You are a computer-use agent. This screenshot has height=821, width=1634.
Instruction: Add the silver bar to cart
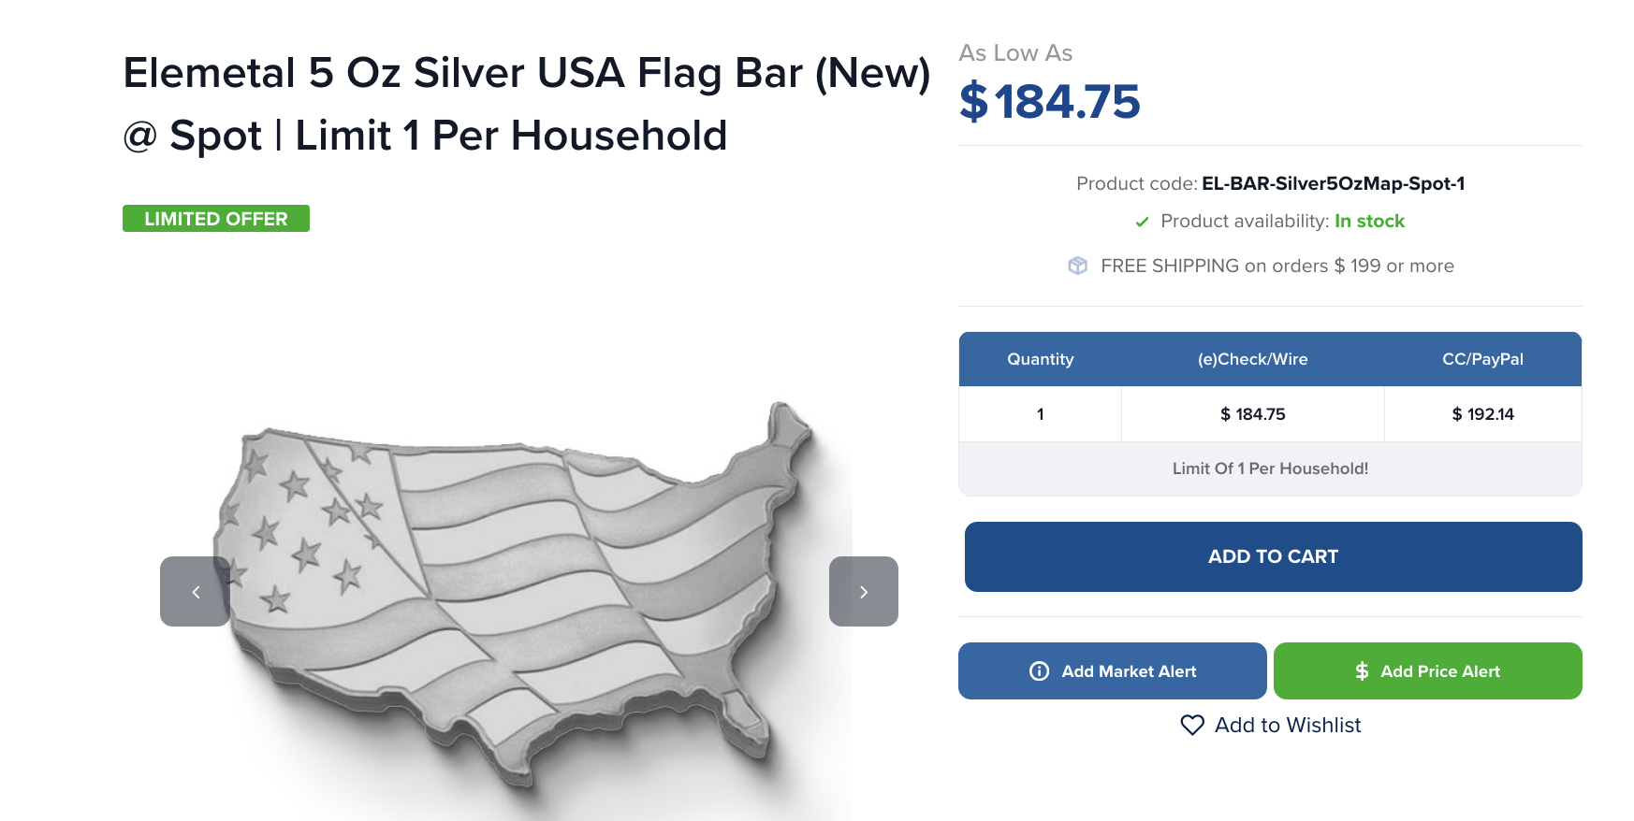point(1273,556)
